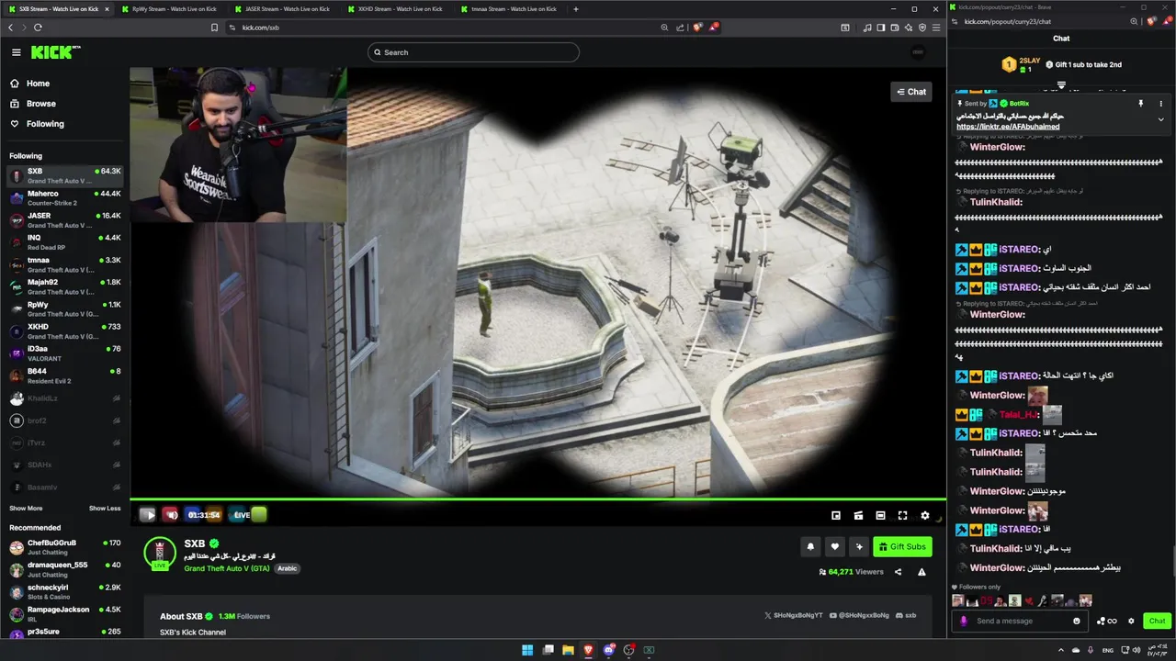Click the sparkle subscribe icon button

pos(859,547)
